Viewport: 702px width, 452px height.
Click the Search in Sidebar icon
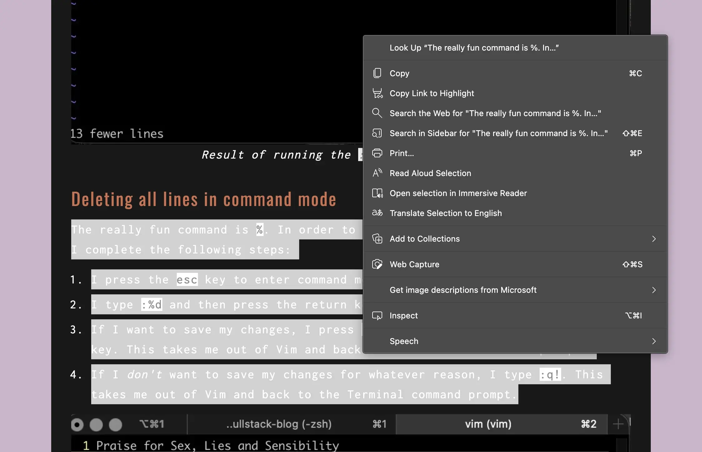377,133
